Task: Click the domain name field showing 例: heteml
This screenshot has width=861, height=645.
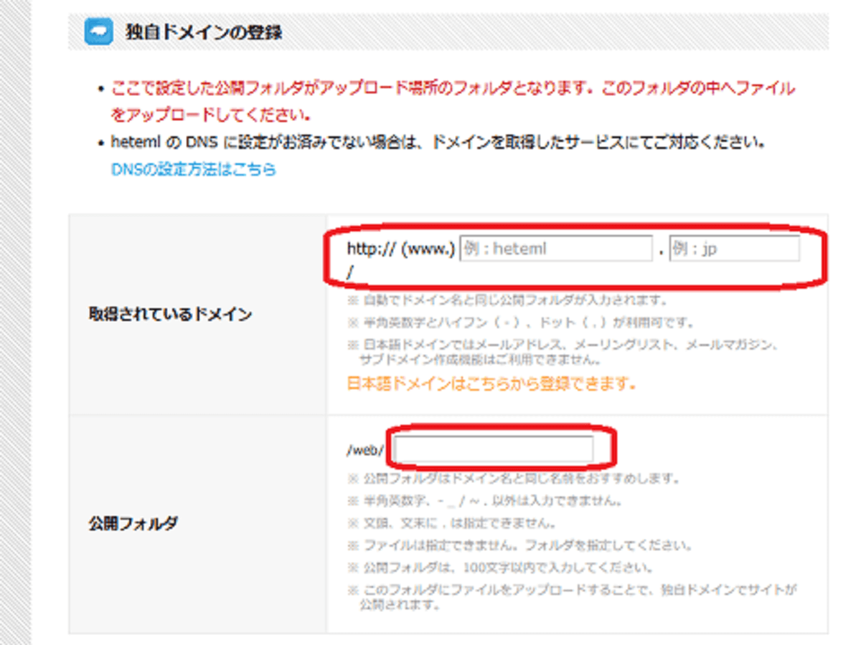Action: pyautogui.click(x=555, y=249)
